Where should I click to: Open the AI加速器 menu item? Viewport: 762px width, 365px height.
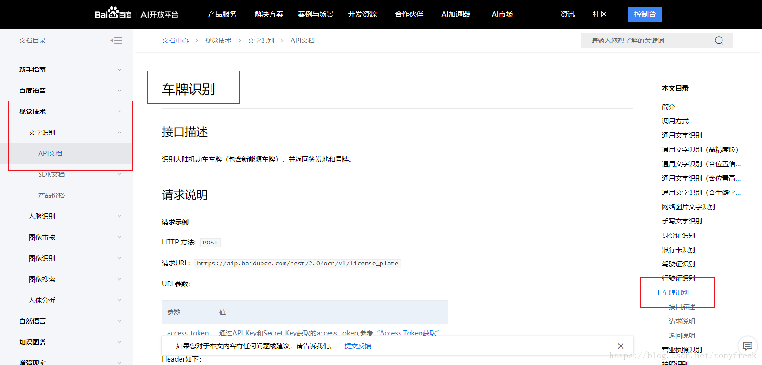point(456,14)
